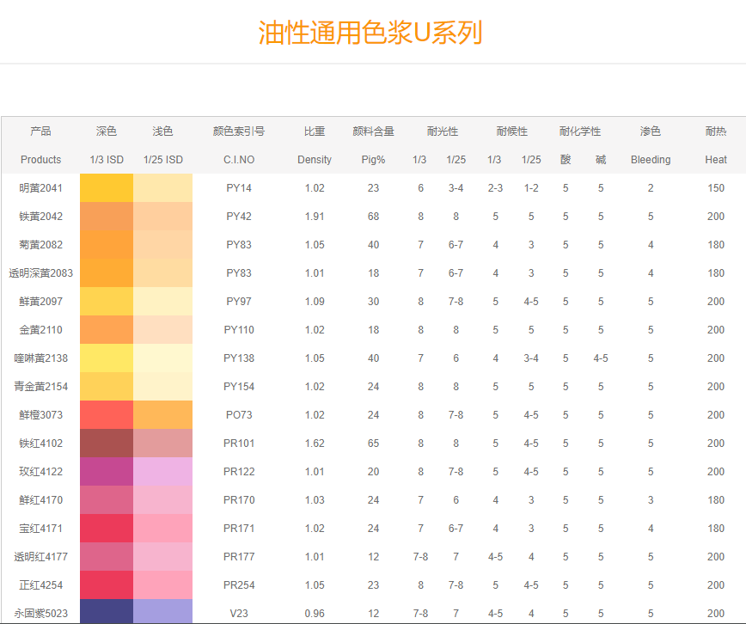Click the Pig% column header
Image resolution: width=746 pixels, height=624 pixels.
coord(373,160)
